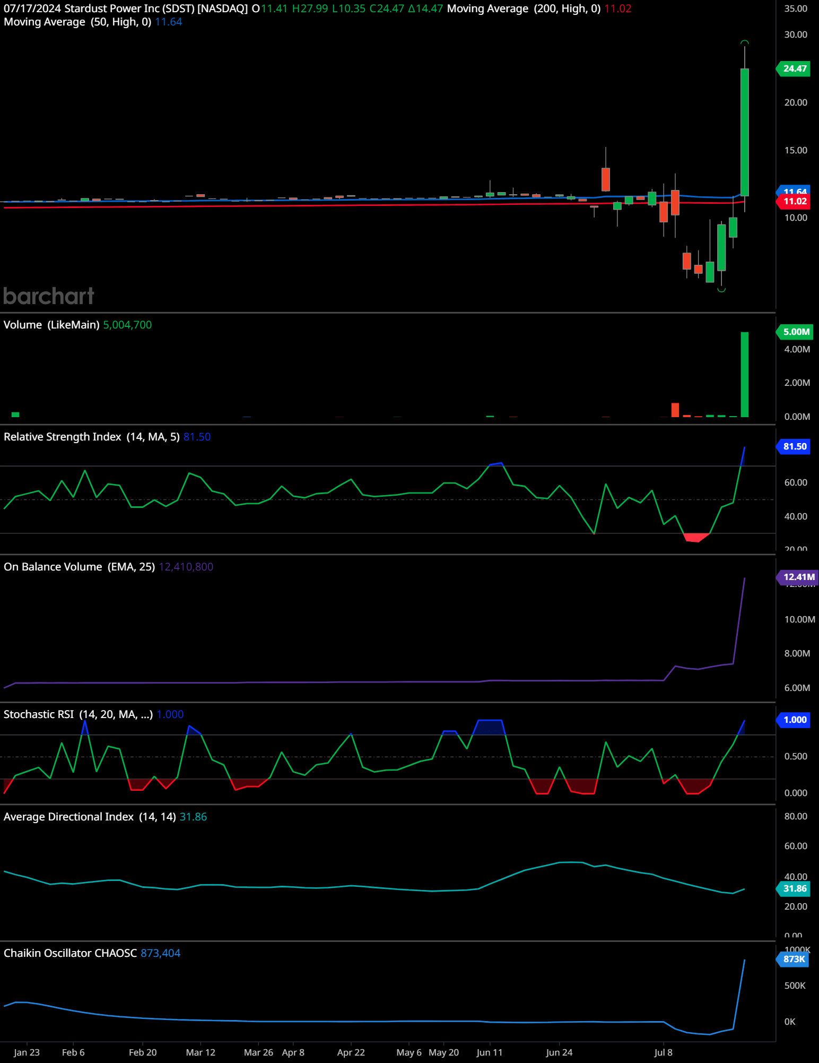
Task: Click the Stochastic RSI (14, 20, MA, ...) label
Action: pyautogui.click(x=79, y=714)
